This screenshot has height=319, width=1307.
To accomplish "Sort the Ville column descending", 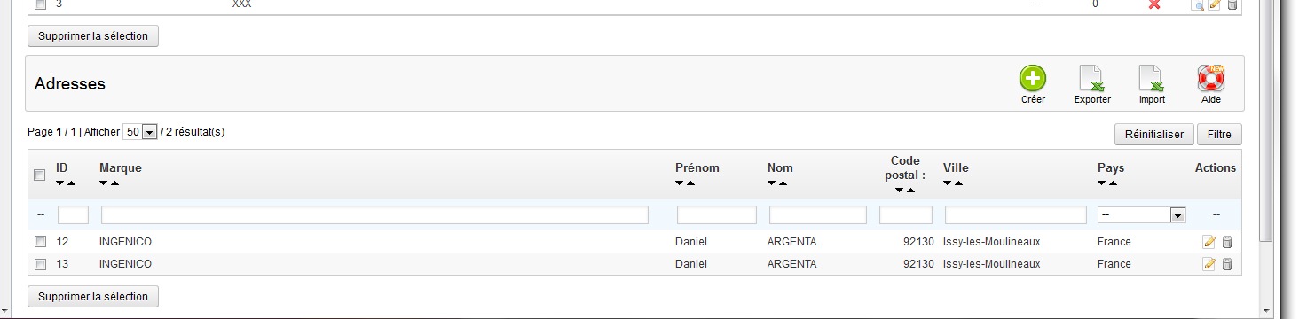I will [x=948, y=183].
